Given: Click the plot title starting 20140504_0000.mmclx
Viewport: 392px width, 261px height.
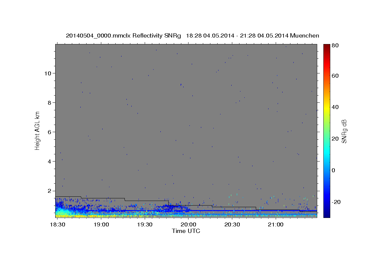Looking at the screenshot, I should coord(192,36).
